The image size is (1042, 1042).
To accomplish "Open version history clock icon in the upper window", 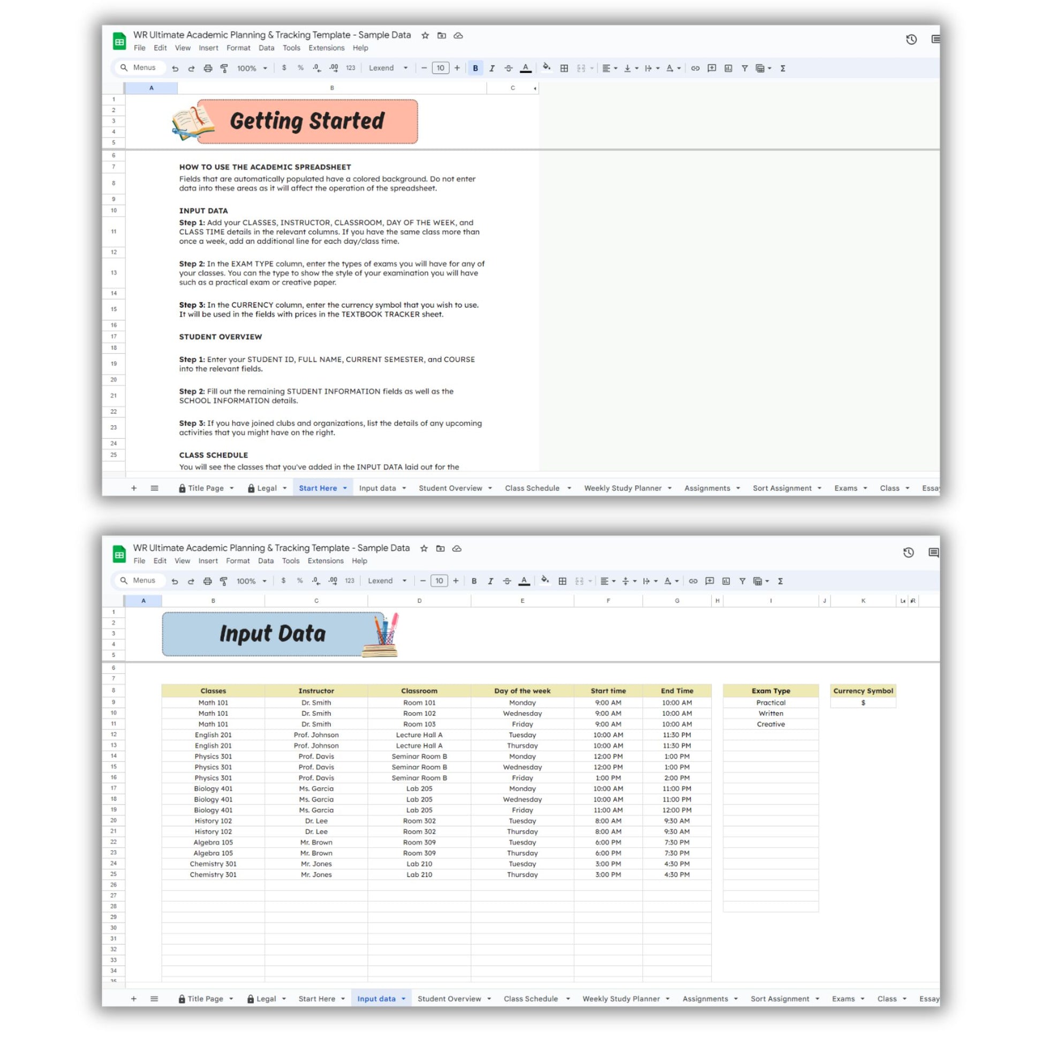I will pos(911,40).
